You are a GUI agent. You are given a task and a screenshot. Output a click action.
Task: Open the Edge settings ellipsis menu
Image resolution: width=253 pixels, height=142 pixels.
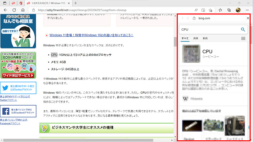tap(247, 10)
